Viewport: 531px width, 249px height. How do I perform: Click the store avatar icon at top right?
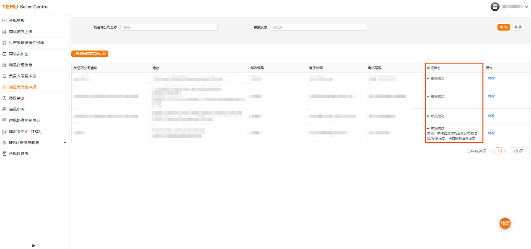coord(495,7)
